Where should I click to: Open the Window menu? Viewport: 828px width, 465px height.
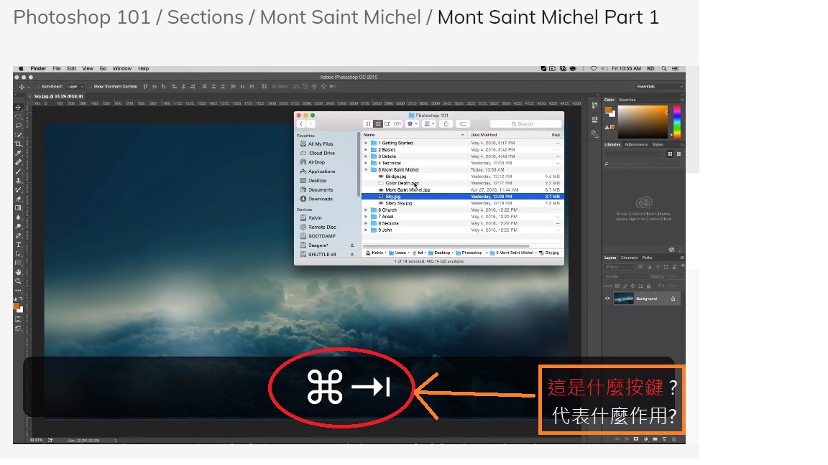point(121,68)
